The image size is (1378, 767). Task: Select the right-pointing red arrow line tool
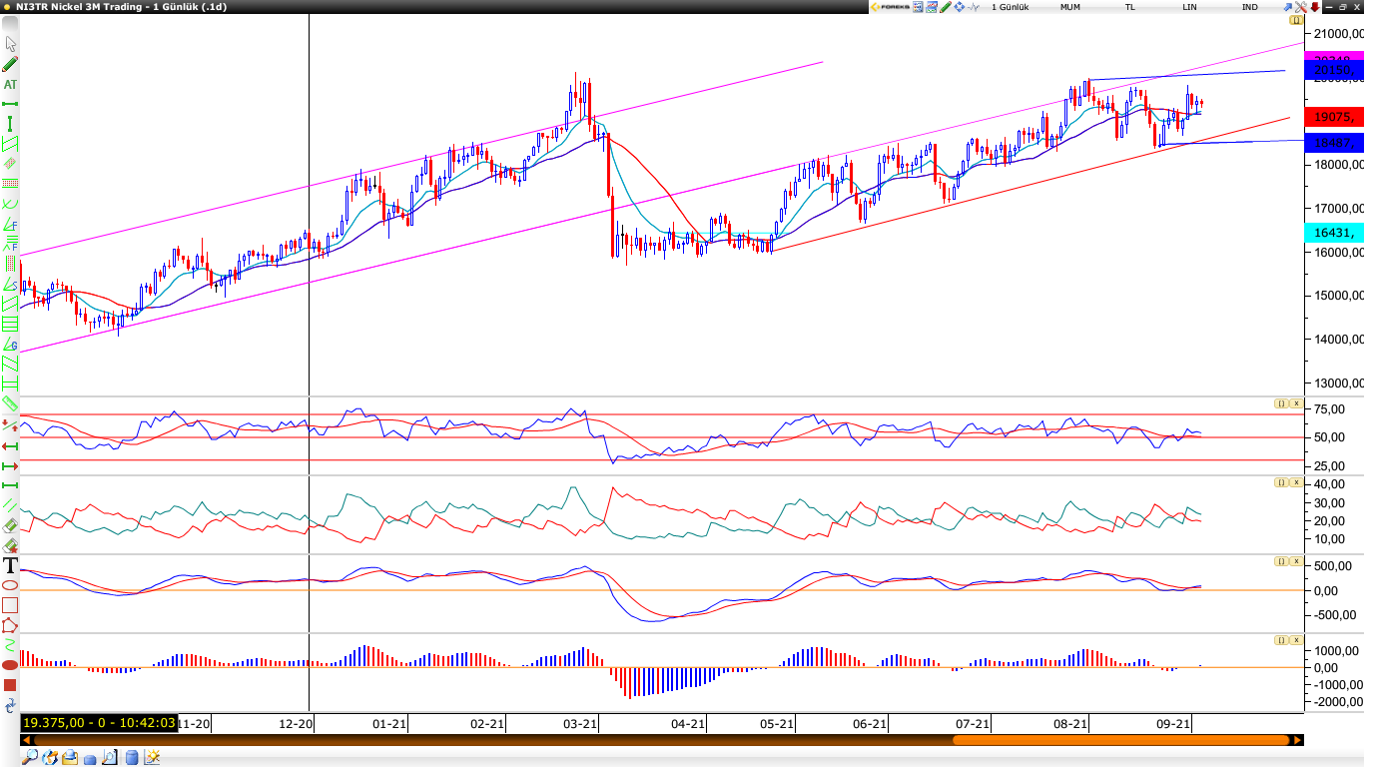tap(11, 466)
